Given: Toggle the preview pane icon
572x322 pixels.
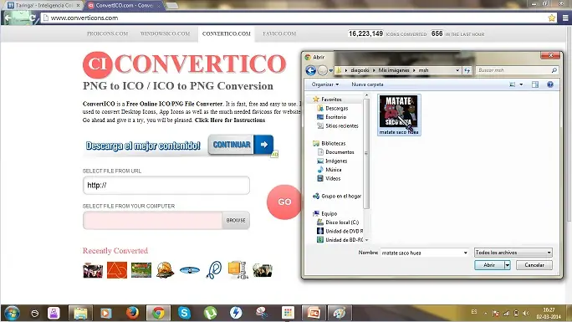Looking at the screenshot, I should click(x=535, y=84).
